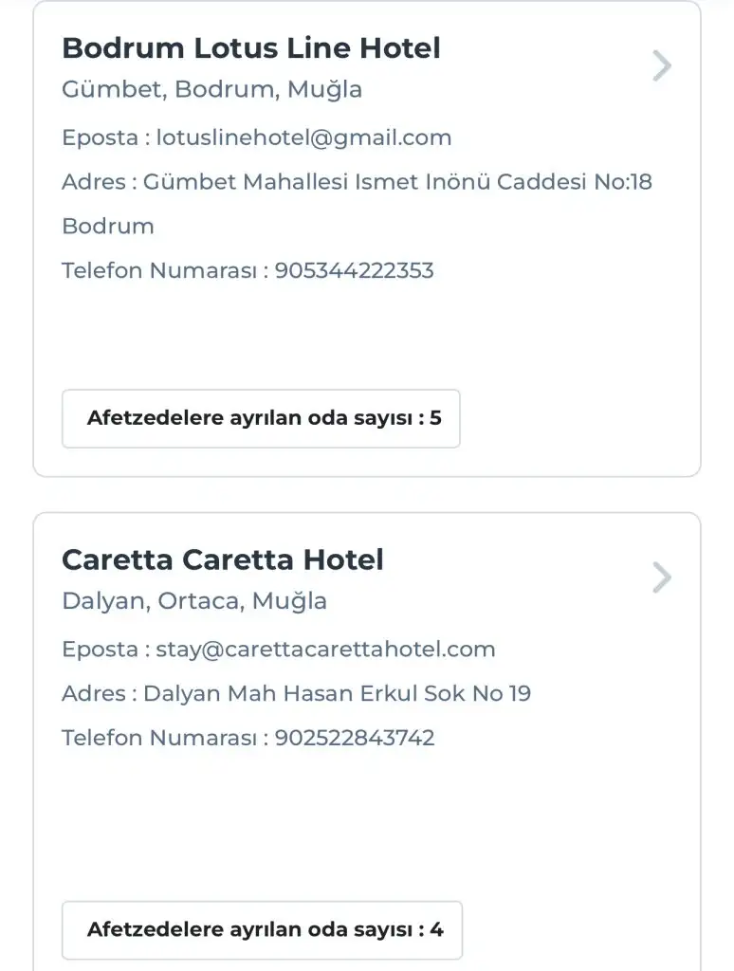The width and height of the screenshot is (734, 971).
Task: Click Telefon Numarası label for Caretta Hotel
Action: click(158, 738)
